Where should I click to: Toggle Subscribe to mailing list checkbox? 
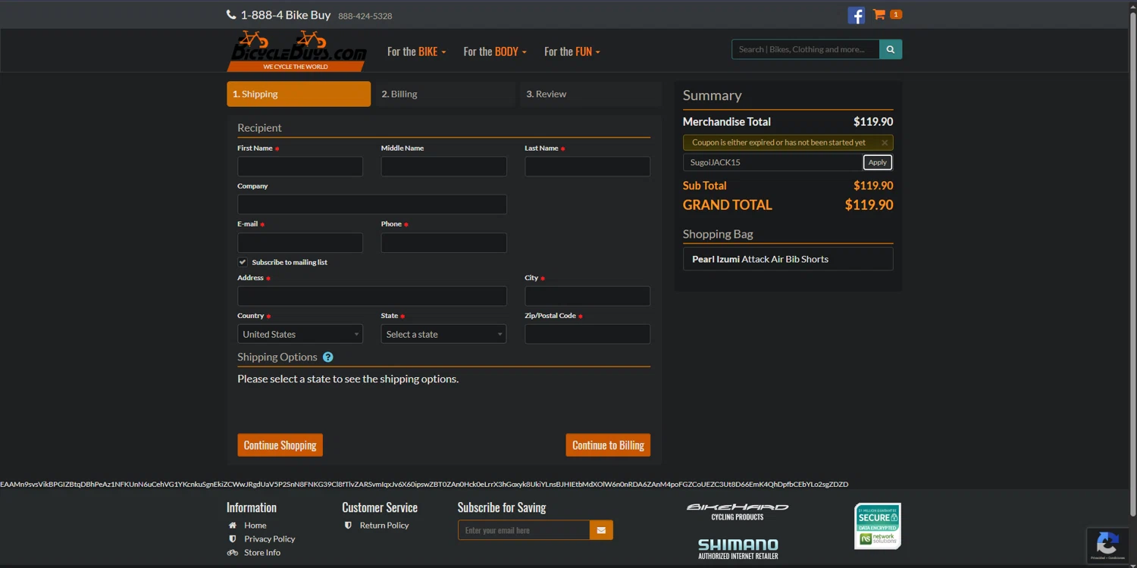pos(243,262)
